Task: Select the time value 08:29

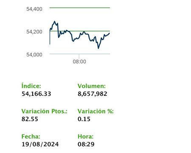Action: coord(86,145)
